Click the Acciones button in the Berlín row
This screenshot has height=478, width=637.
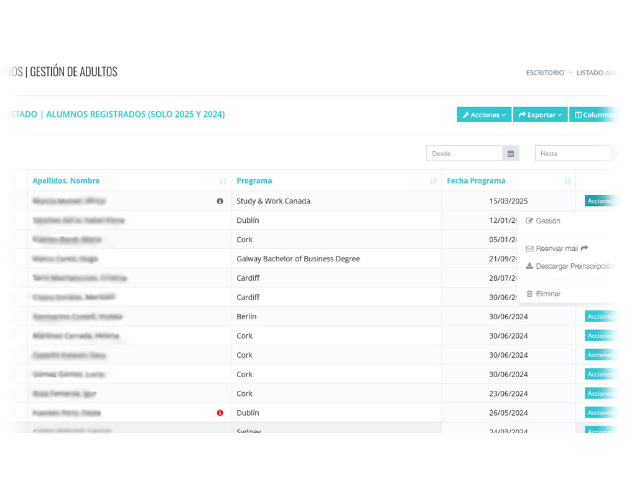(x=600, y=317)
